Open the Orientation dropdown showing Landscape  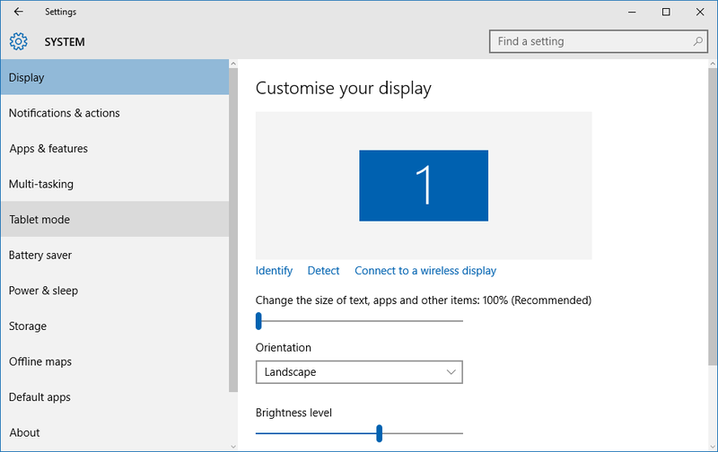[359, 372]
